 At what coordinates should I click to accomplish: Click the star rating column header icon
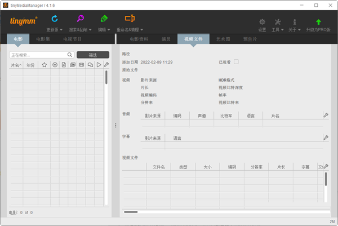pos(45,65)
